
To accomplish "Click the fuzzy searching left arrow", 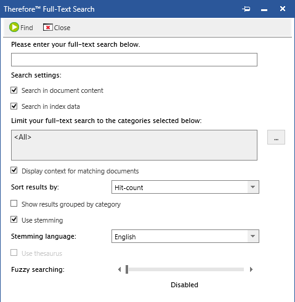I will pos(119,269).
